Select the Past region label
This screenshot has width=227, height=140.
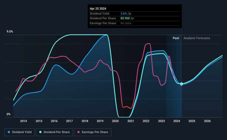click(x=176, y=38)
